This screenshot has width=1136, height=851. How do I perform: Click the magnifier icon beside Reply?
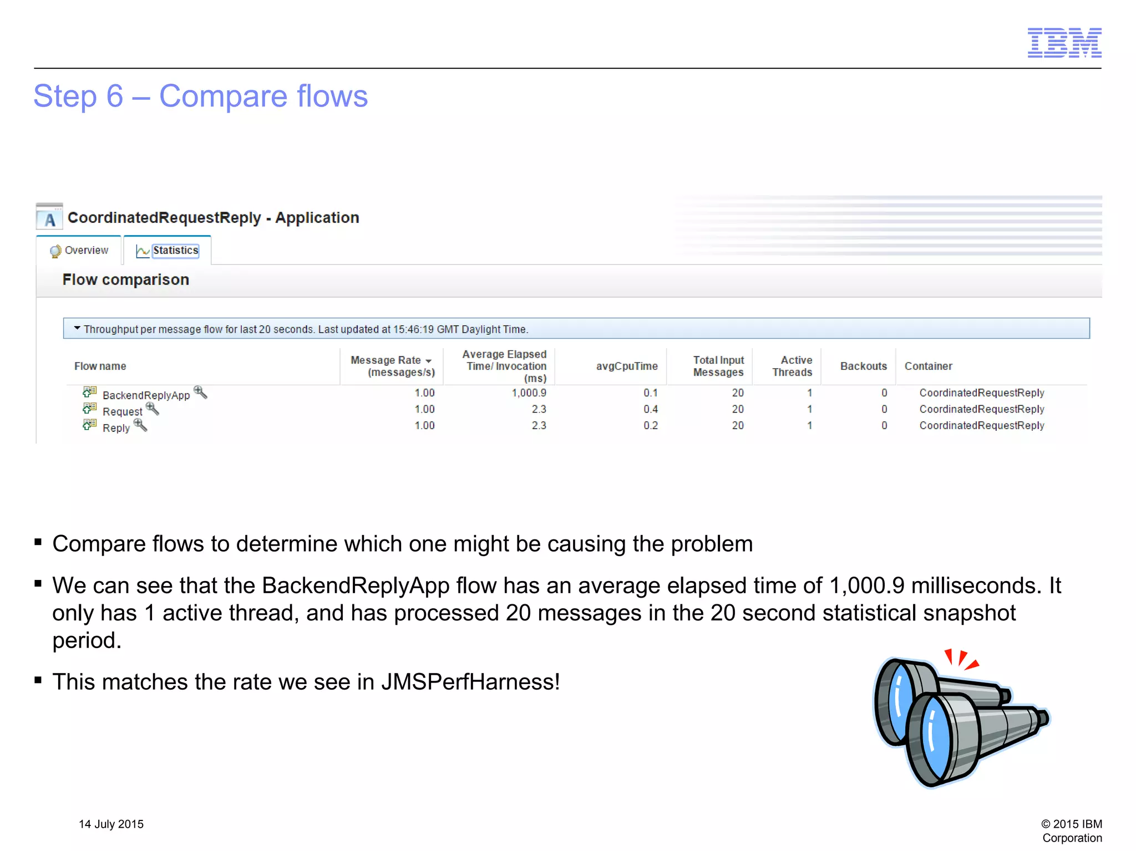click(140, 425)
